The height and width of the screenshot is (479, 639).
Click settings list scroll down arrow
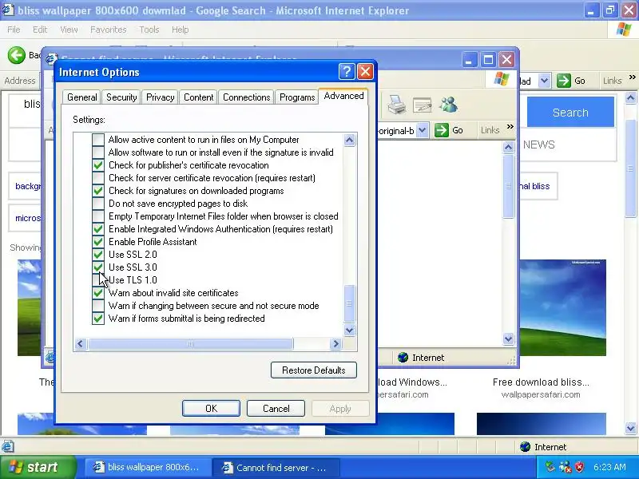349,330
